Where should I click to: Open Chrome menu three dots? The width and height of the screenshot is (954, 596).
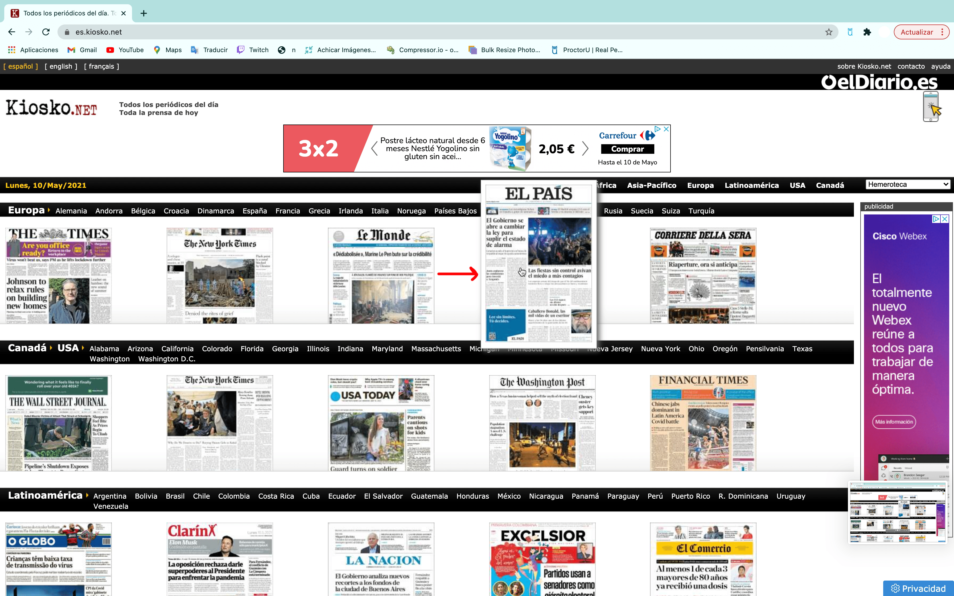(943, 32)
